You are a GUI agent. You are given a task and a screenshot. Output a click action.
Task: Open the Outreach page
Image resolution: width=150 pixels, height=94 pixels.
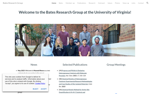coord(101,3)
